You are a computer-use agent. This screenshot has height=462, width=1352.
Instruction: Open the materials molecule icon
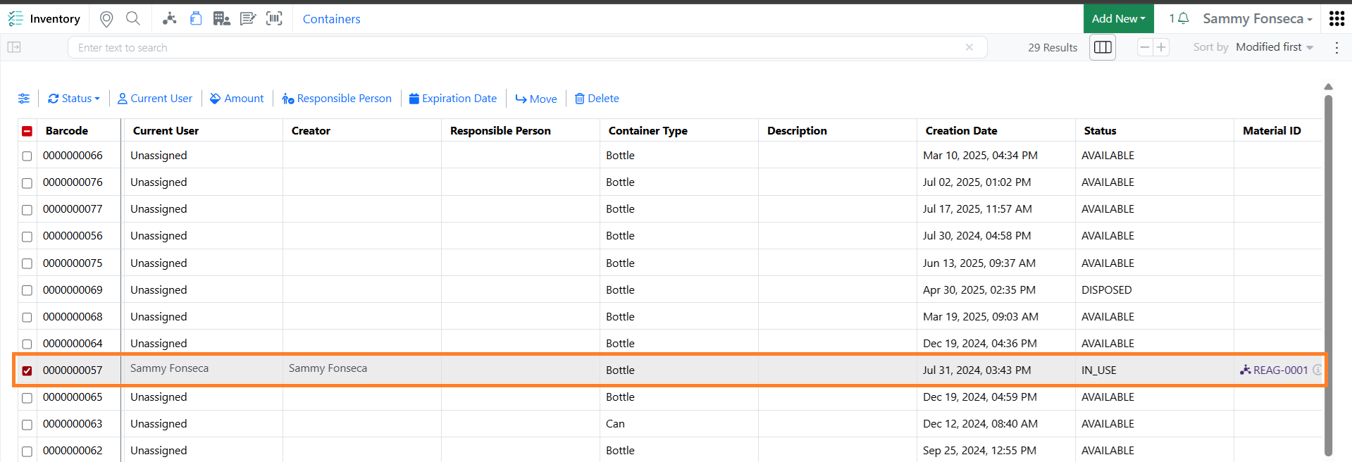(169, 18)
